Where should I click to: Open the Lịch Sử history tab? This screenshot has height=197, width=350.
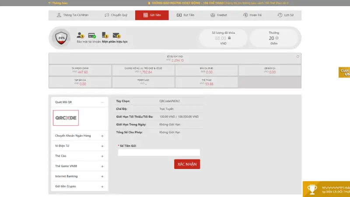pyautogui.click(x=286, y=15)
